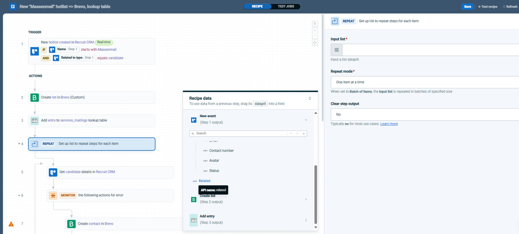Click the fit-to-screen canvas icon
Image resolution: width=519 pixels, height=234 pixels.
pos(315,43)
